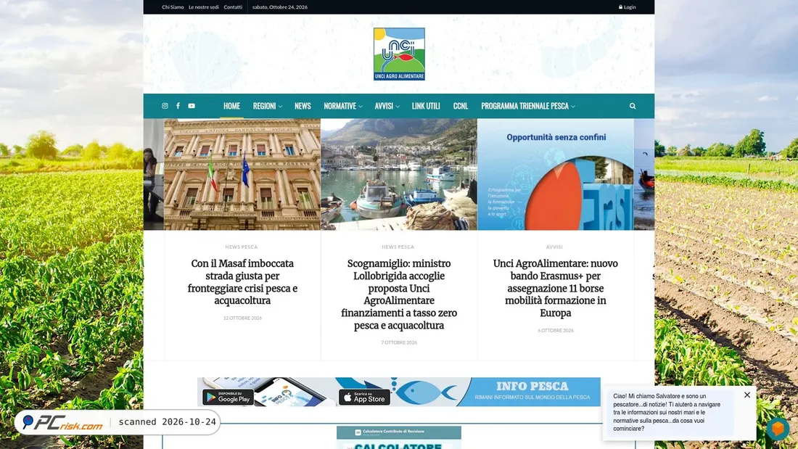Screen dimensions: 798x449
Task: Click News Pesca category above Masaf article
Action: pyautogui.click(x=242, y=247)
